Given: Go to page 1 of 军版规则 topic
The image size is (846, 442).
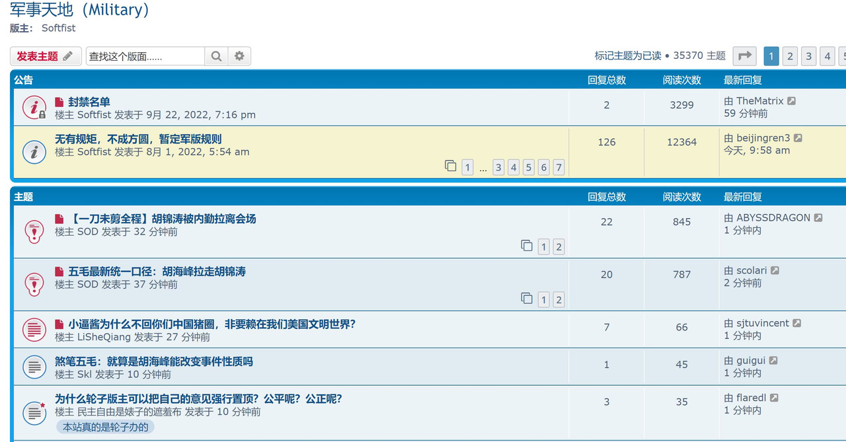Looking at the screenshot, I should pyautogui.click(x=467, y=167).
